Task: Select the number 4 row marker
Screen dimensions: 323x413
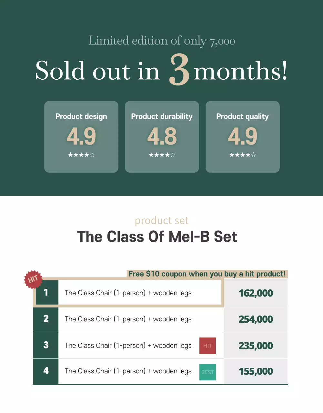Action: pos(46,371)
